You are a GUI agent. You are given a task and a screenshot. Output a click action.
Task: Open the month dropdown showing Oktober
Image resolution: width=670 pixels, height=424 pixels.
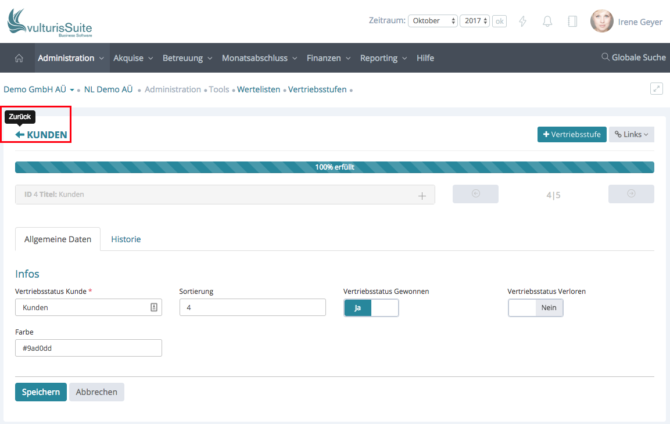tap(433, 21)
